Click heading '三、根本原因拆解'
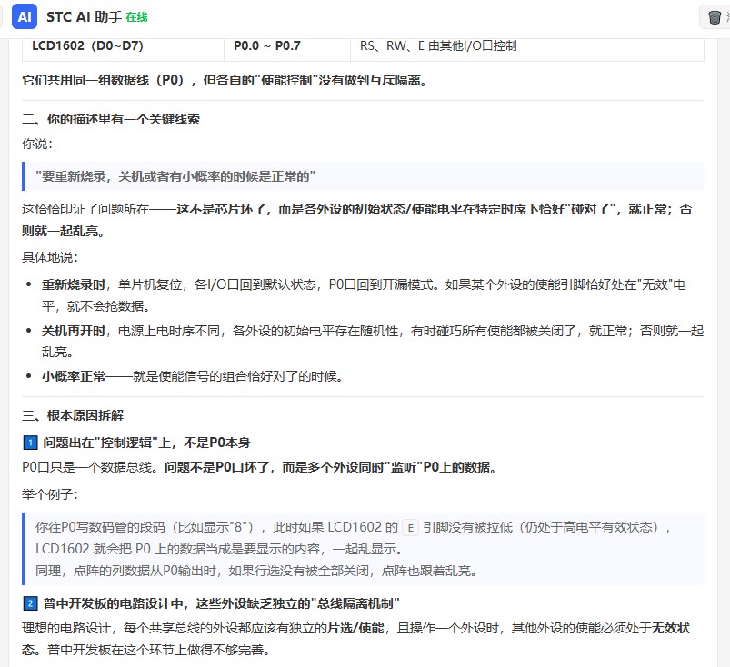Screen dimensions: 730x667 coord(73,415)
